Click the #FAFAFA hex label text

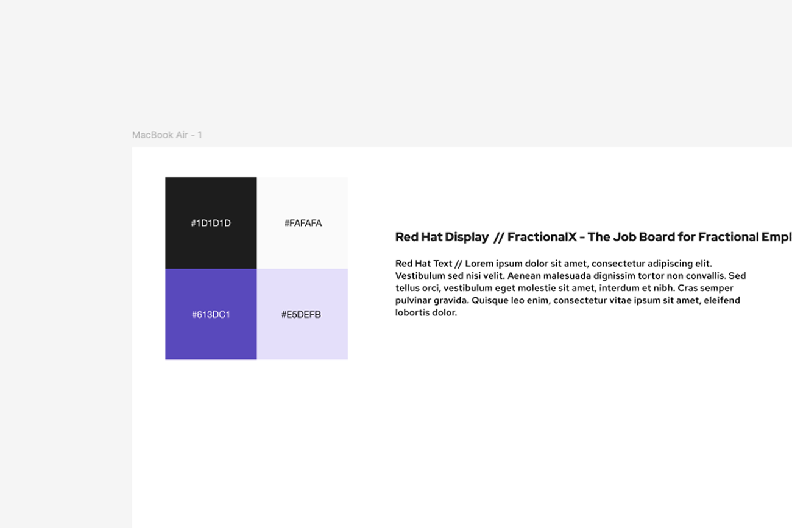pos(302,223)
